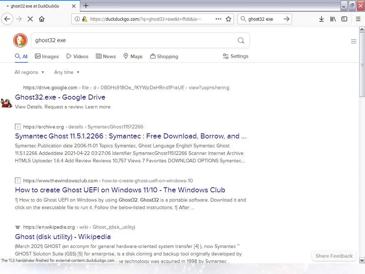Click the scrollbar up arrow
Screen dimensions: 365x274
362,29
